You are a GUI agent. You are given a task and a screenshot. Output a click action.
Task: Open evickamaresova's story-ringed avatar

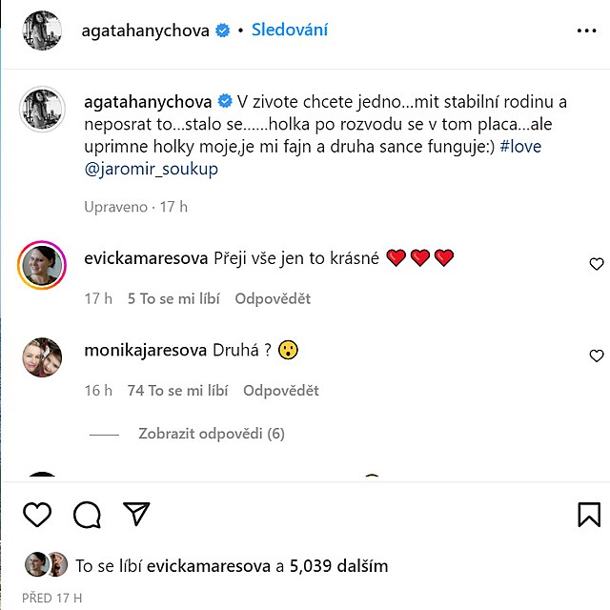41,265
